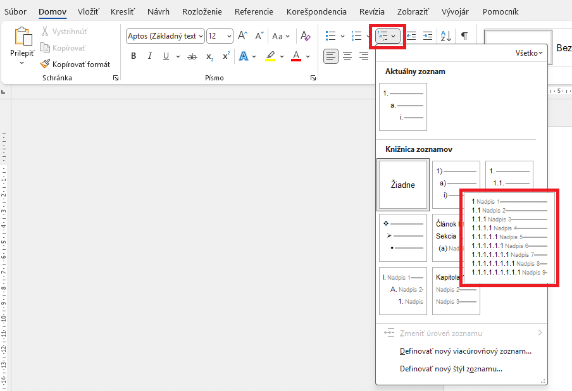Open Prilepiť options dropdown arrow
Viewport: 572px width, 391px height.
(22, 63)
